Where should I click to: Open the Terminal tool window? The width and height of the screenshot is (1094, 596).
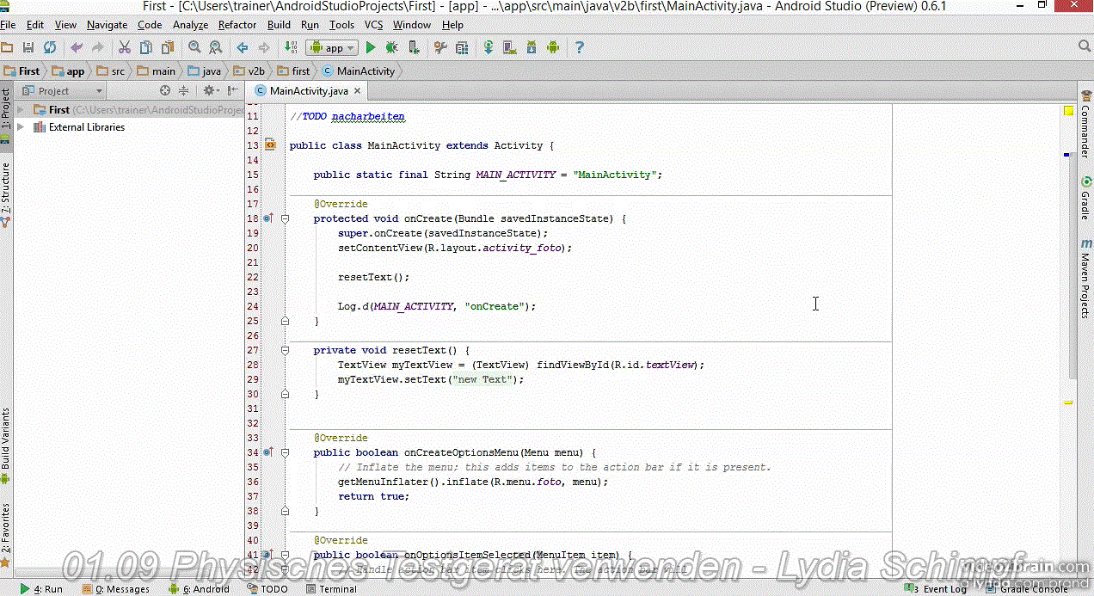[331, 589]
